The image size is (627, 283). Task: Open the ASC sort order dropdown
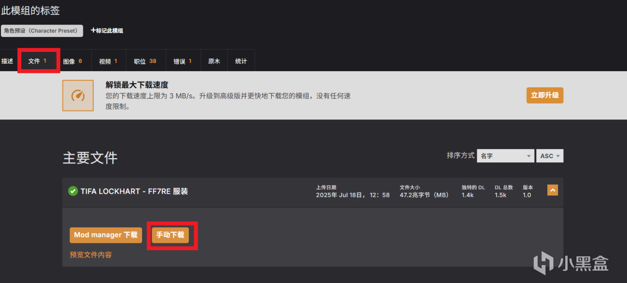(x=550, y=156)
